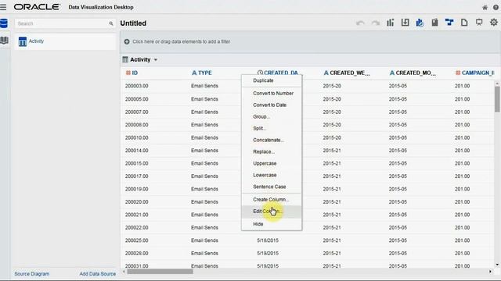
Task: Click the scroll down arrow
Action: [x=497, y=265]
